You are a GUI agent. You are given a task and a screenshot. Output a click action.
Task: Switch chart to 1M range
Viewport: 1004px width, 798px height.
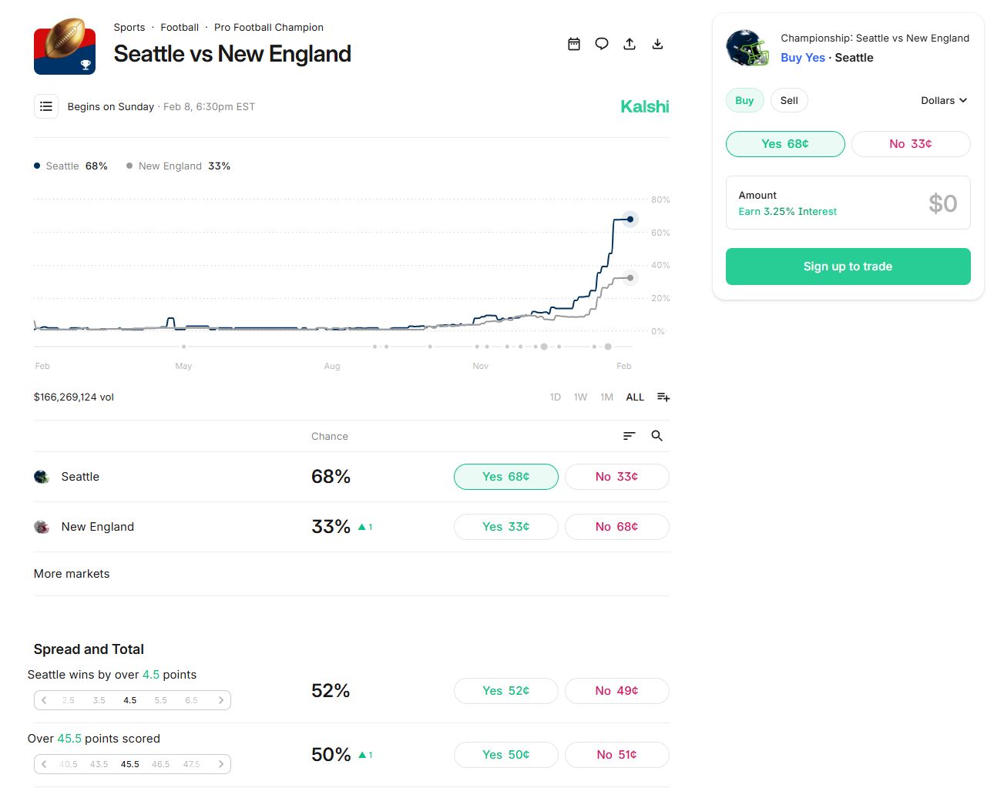(x=607, y=397)
